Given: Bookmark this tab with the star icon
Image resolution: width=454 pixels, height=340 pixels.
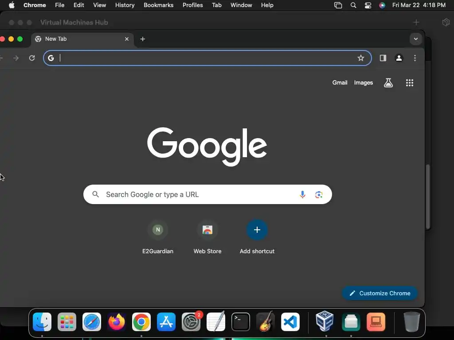Looking at the screenshot, I should click(x=360, y=58).
